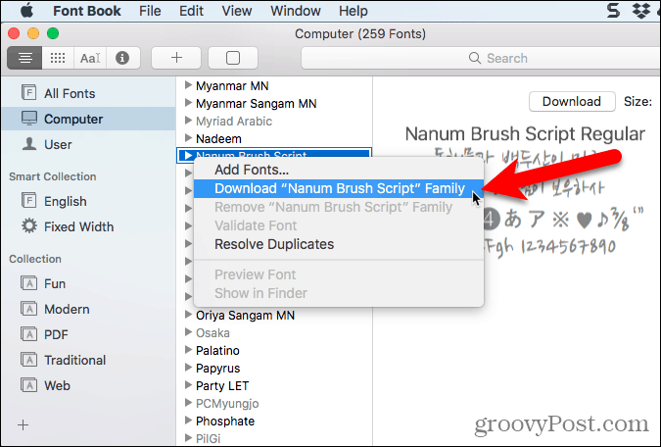Click the add font plus button
The height and width of the screenshot is (447, 661).
click(176, 58)
